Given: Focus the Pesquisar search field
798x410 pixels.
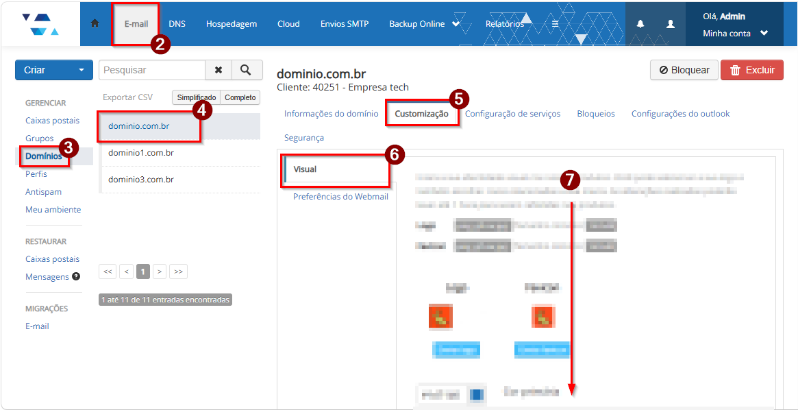Looking at the screenshot, I should [x=152, y=71].
